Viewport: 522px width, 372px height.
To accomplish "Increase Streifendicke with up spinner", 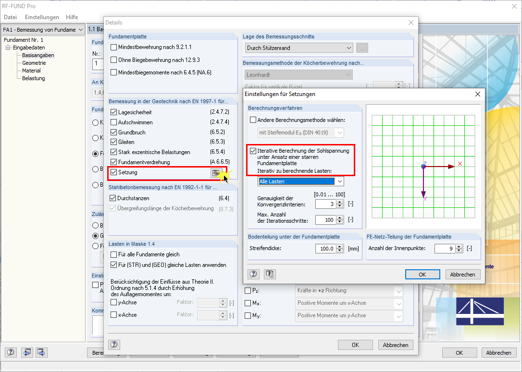I will coord(339,247).
